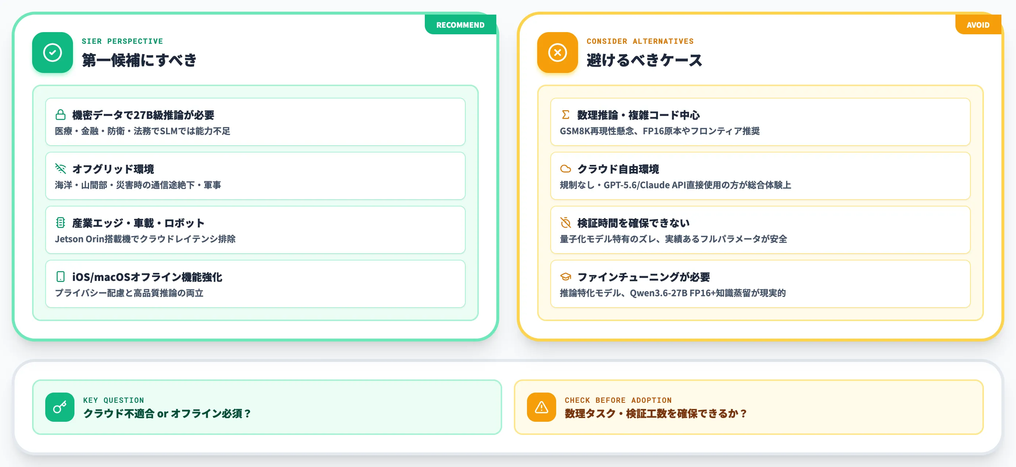Click the cloud icon beside クラウド自由環境
This screenshot has width=1016, height=467.
point(566,169)
